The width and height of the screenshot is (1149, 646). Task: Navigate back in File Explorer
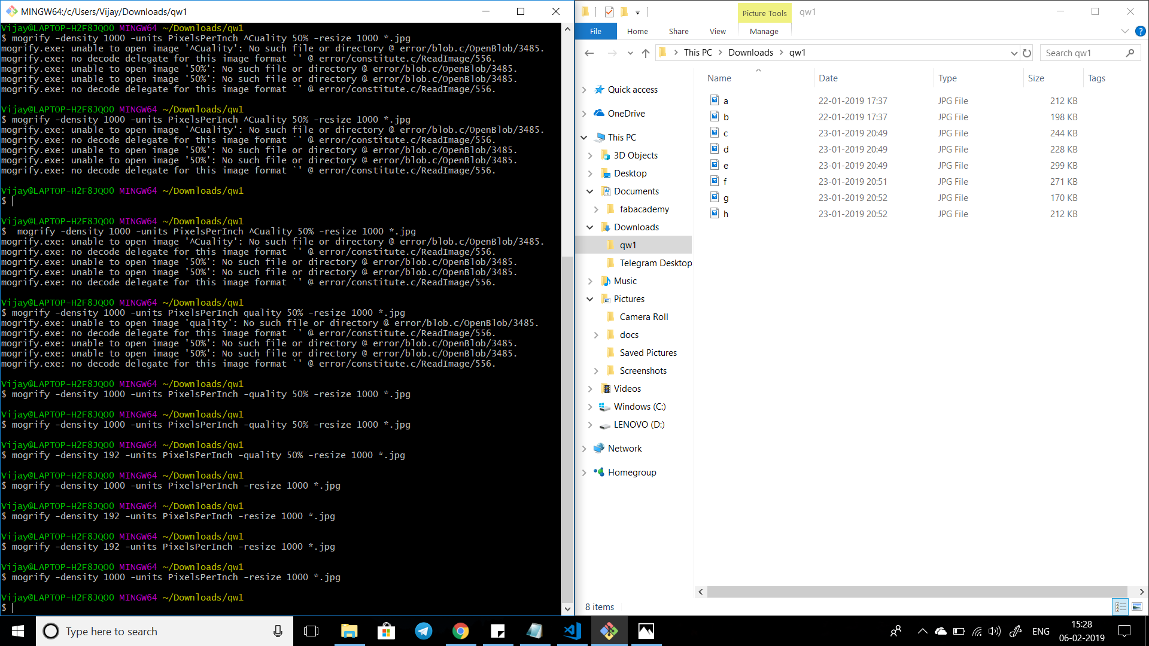click(589, 53)
